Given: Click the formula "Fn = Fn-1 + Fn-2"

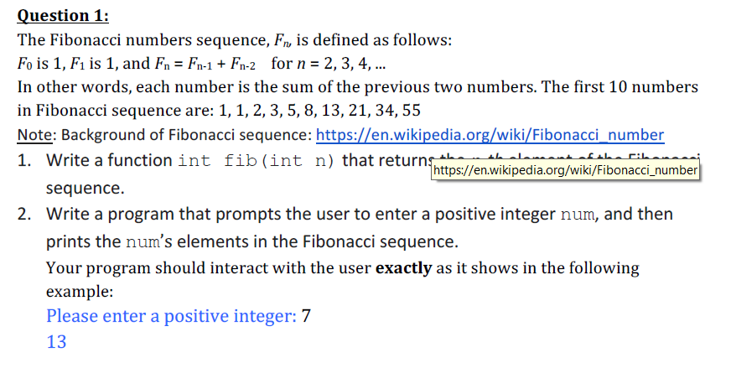Looking at the screenshot, I should click(x=205, y=64).
